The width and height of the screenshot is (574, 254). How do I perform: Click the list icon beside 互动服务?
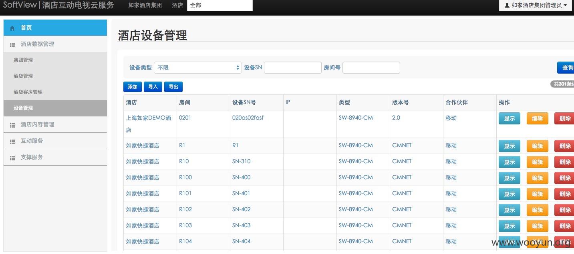click(x=12, y=141)
